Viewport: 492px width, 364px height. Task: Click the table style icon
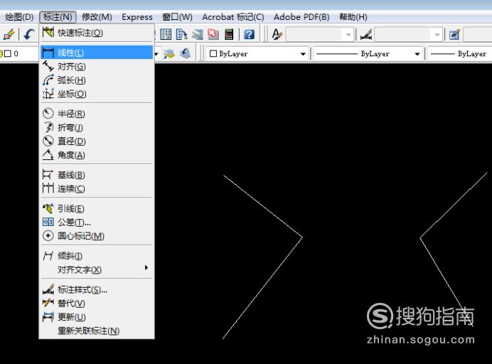click(x=454, y=34)
